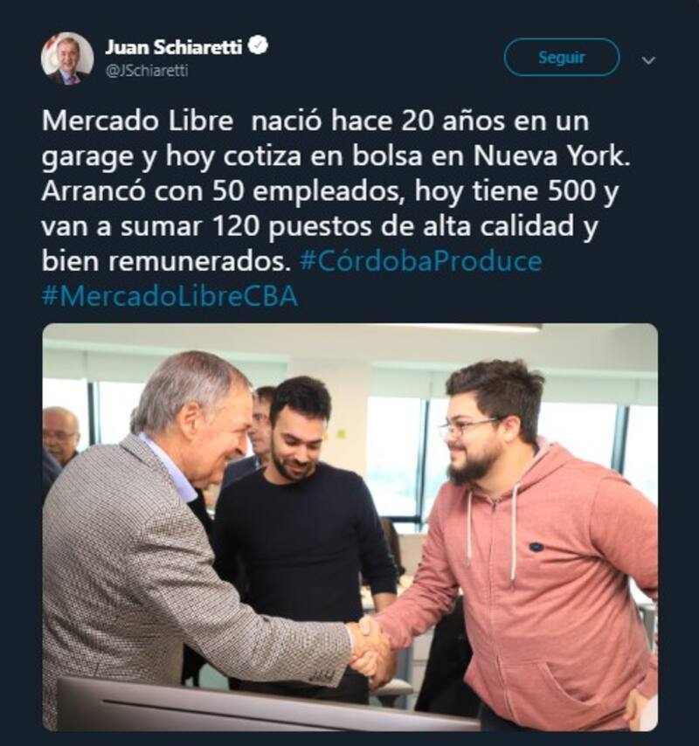Screen dimensions: 699x746
Task: Click the clasped hands in the photo
Action: click(370, 647)
